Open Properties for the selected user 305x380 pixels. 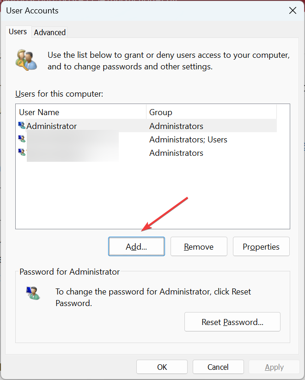[x=261, y=246]
